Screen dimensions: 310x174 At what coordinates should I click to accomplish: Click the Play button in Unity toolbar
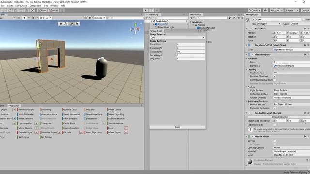(146, 10)
